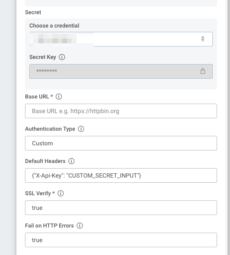Viewport: 230px width, 255px height.
Task: Click the Default Headers info icon
Action: (x=71, y=161)
